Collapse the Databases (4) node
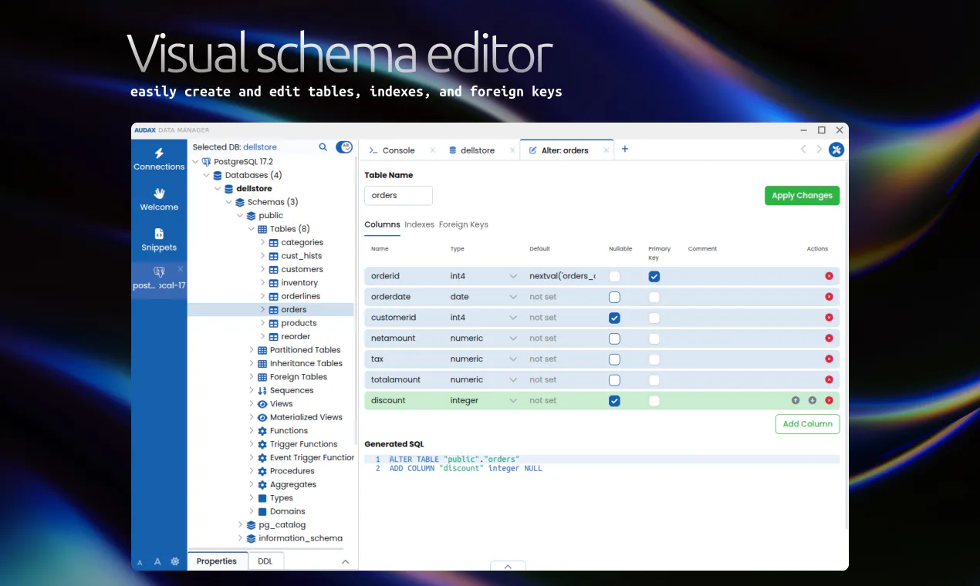Viewport: 980px width, 586px height. pyautogui.click(x=206, y=176)
